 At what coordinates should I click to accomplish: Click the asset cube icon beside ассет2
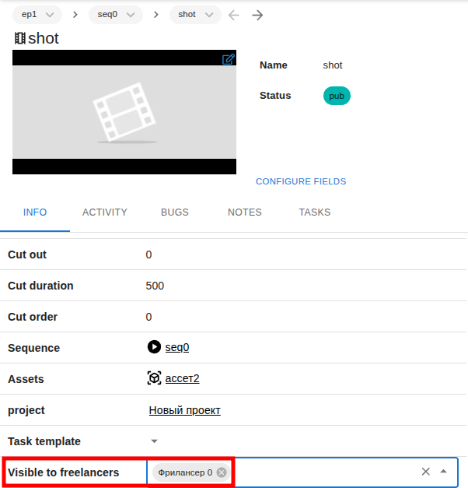coord(154,378)
